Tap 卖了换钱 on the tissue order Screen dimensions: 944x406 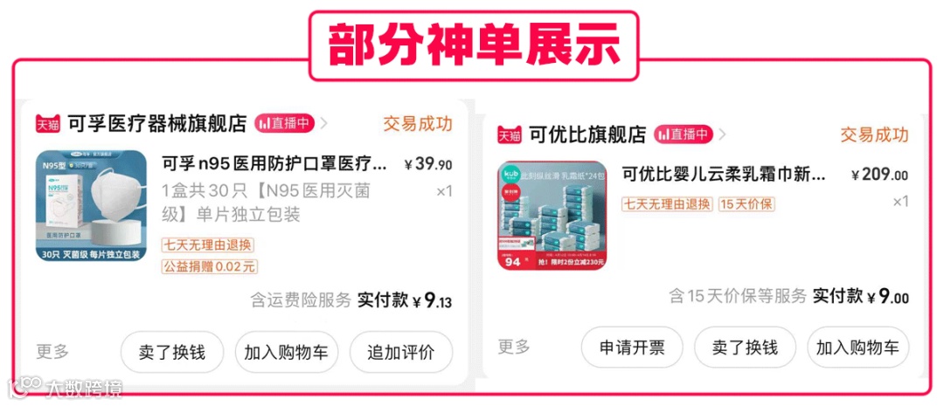(x=746, y=347)
